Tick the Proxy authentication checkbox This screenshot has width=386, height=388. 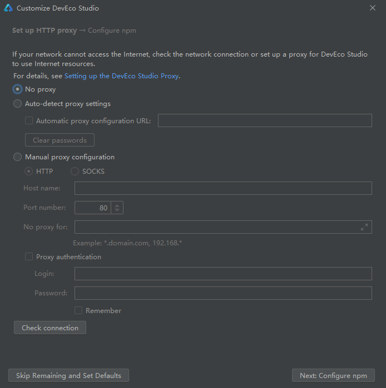click(x=29, y=256)
